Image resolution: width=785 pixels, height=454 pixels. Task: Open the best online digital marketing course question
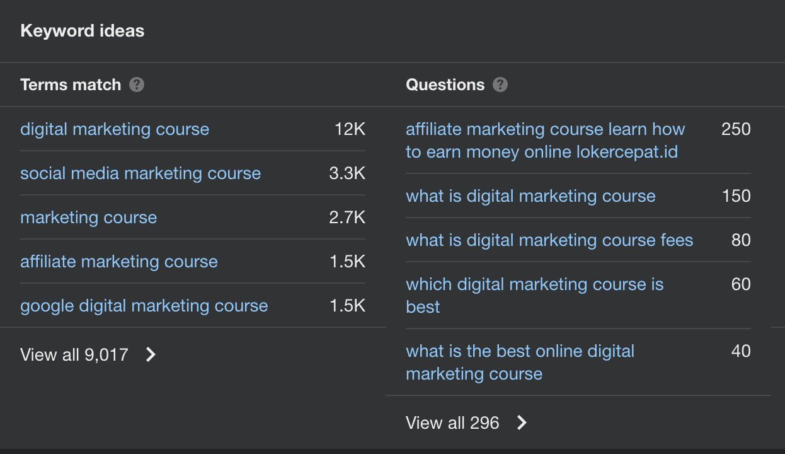tap(521, 363)
